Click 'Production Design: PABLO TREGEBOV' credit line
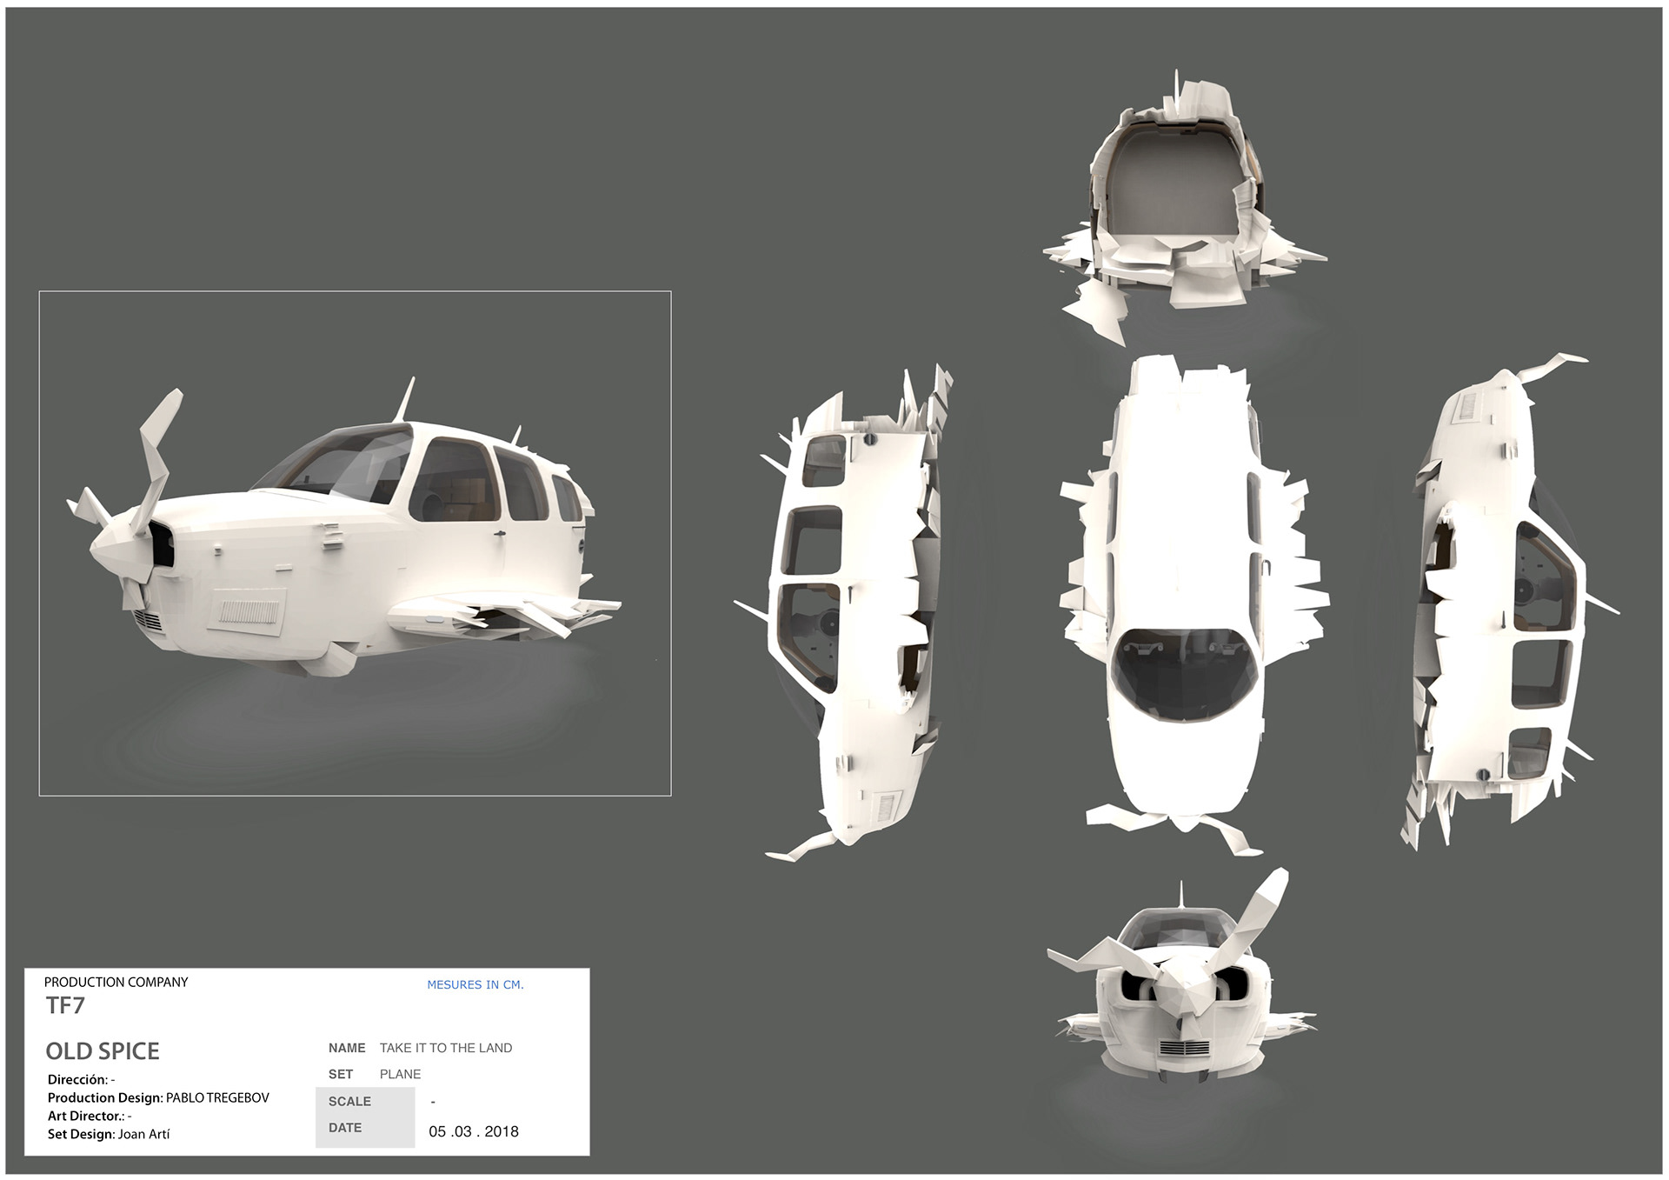Image resolution: width=1669 pixels, height=1180 pixels. 158,1097
